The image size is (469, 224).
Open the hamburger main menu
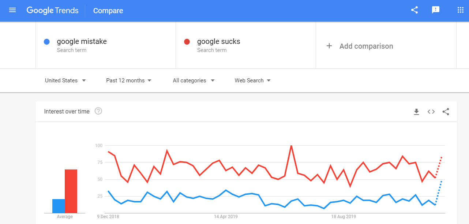12,10
